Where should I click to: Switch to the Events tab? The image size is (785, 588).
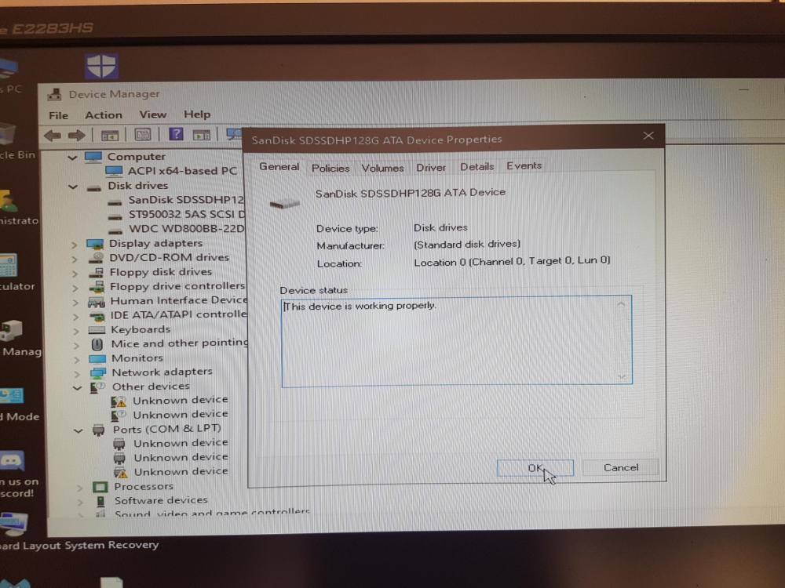pos(524,165)
